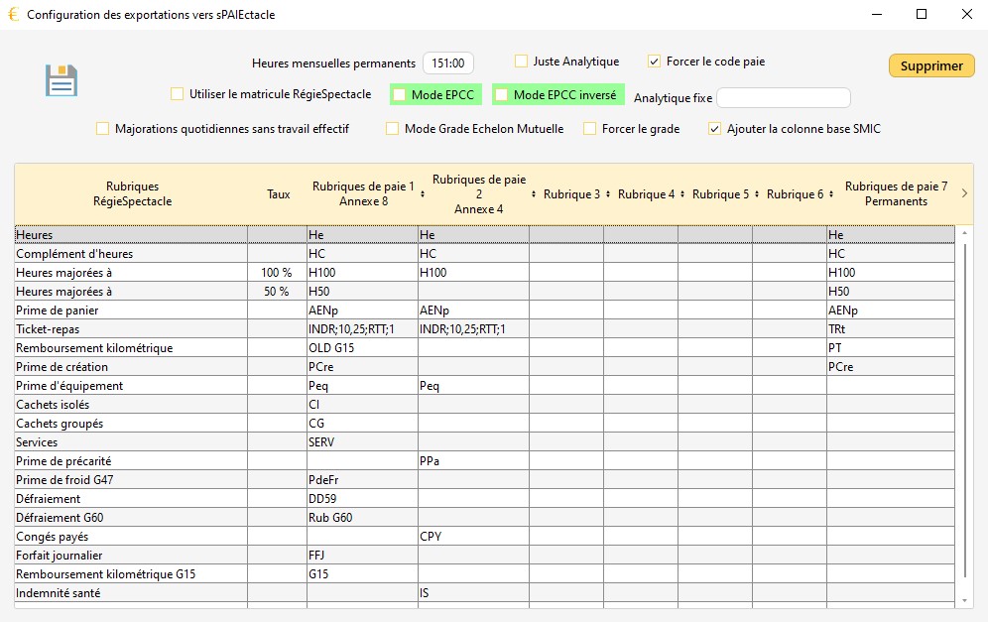Disable Ajouter la colonne base SMIC
Image resolution: width=988 pixels, height=622 pixels.
[x=714, y=129]
